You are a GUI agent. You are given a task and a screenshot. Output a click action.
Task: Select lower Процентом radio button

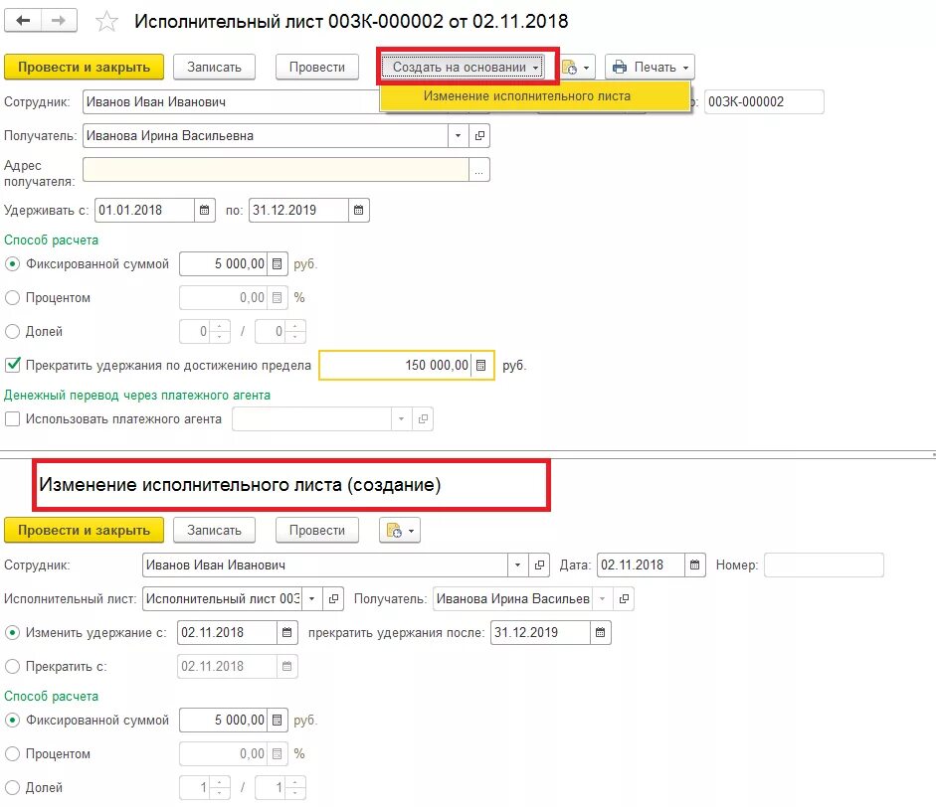point(13,754)
